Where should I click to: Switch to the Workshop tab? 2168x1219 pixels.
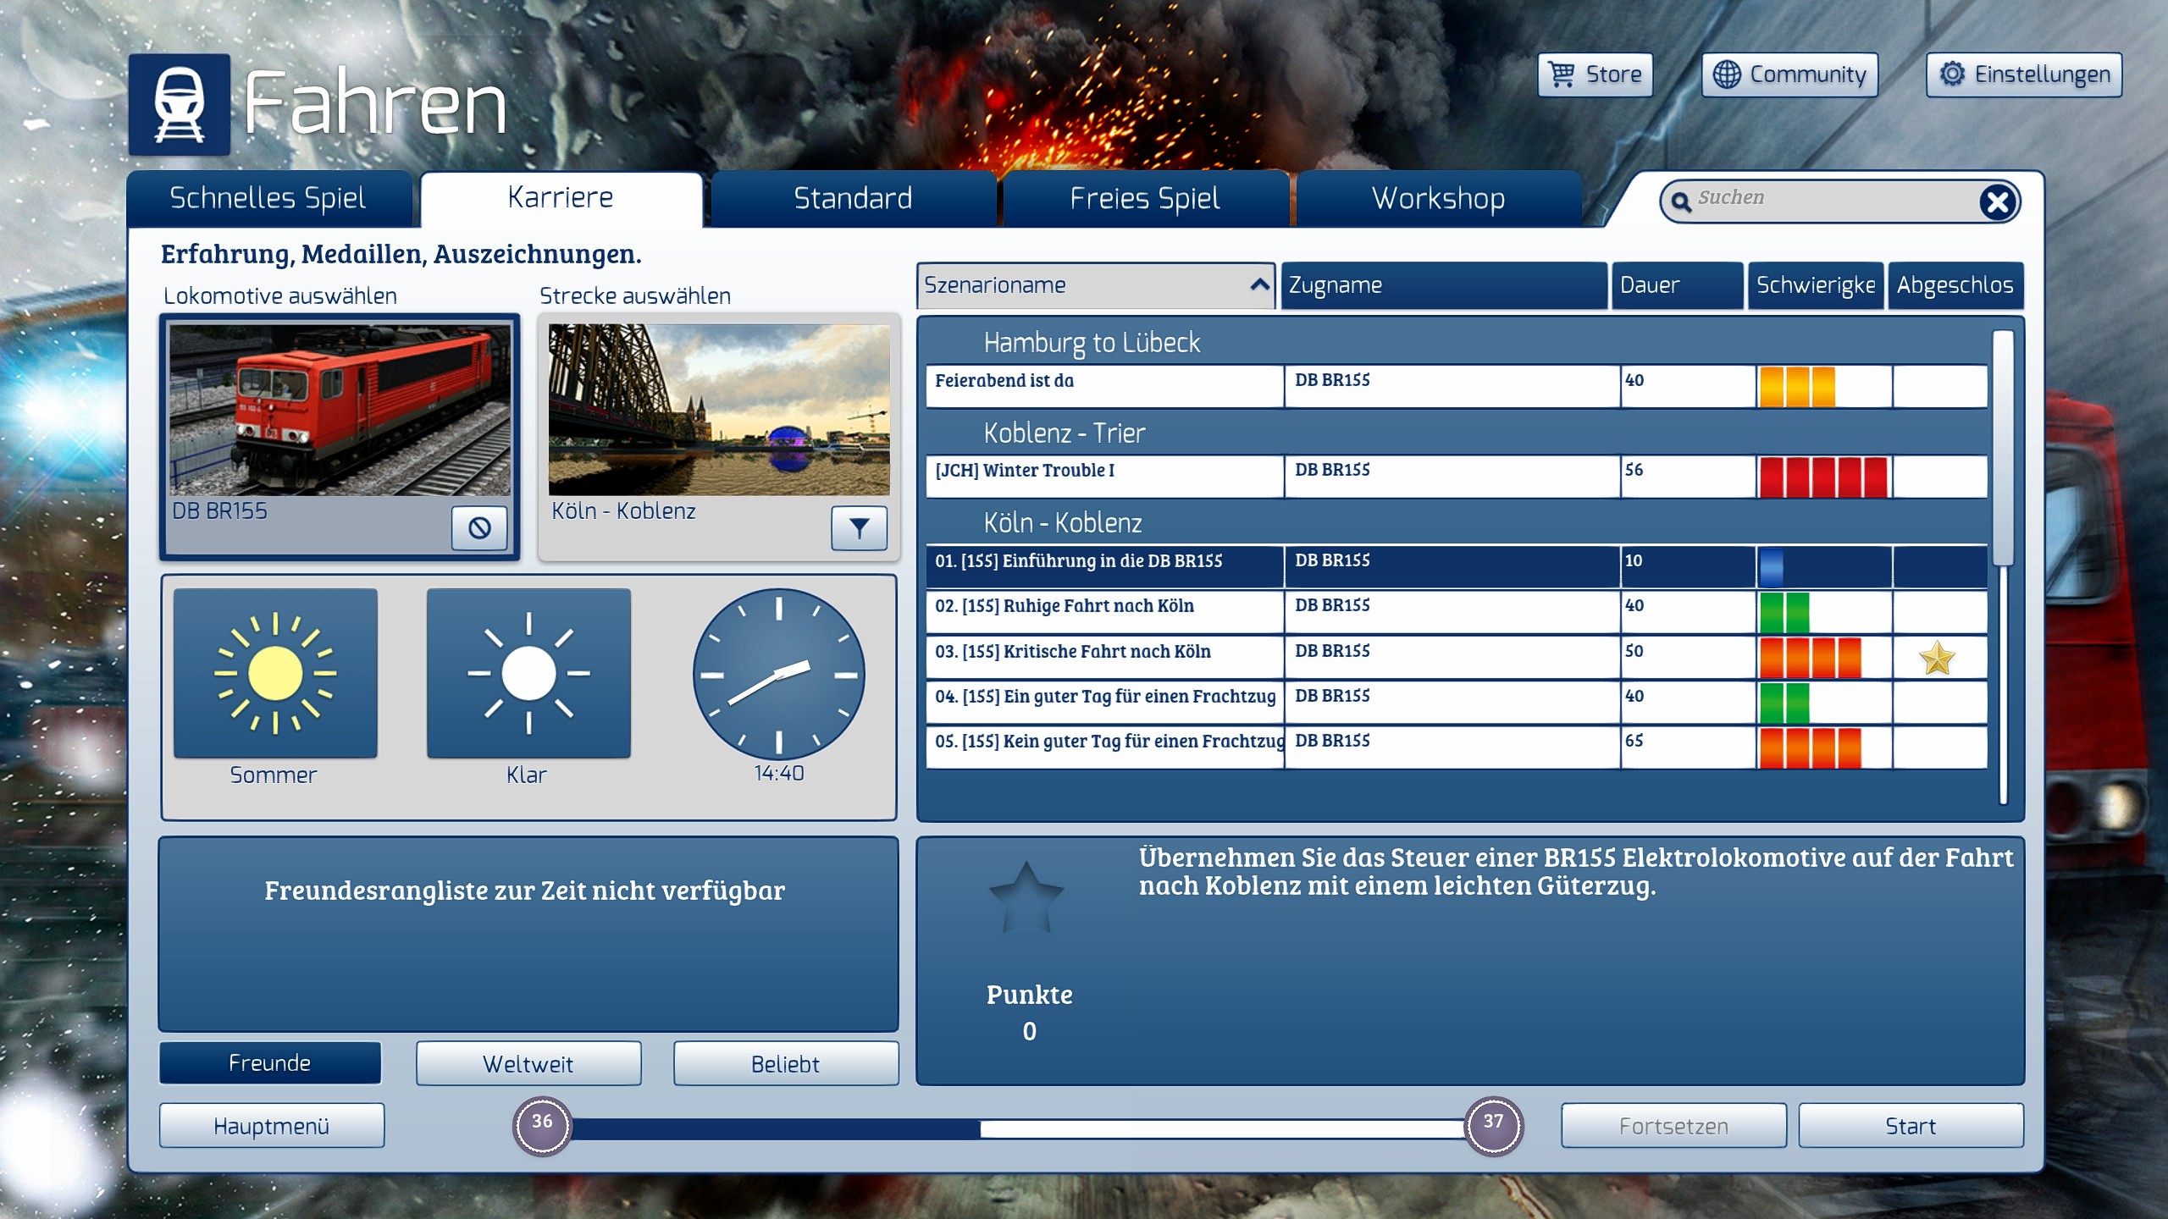click(x=1438, y=199)
